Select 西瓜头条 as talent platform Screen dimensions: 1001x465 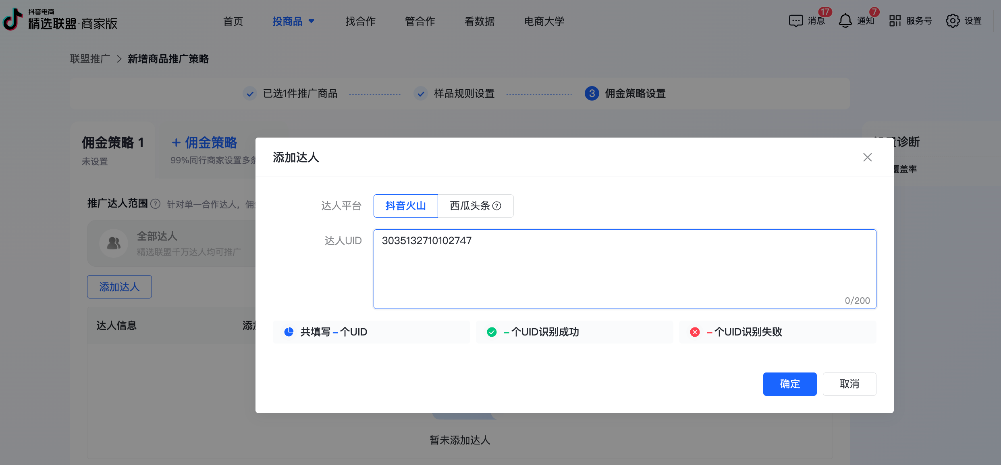click(x=469, y=206)
